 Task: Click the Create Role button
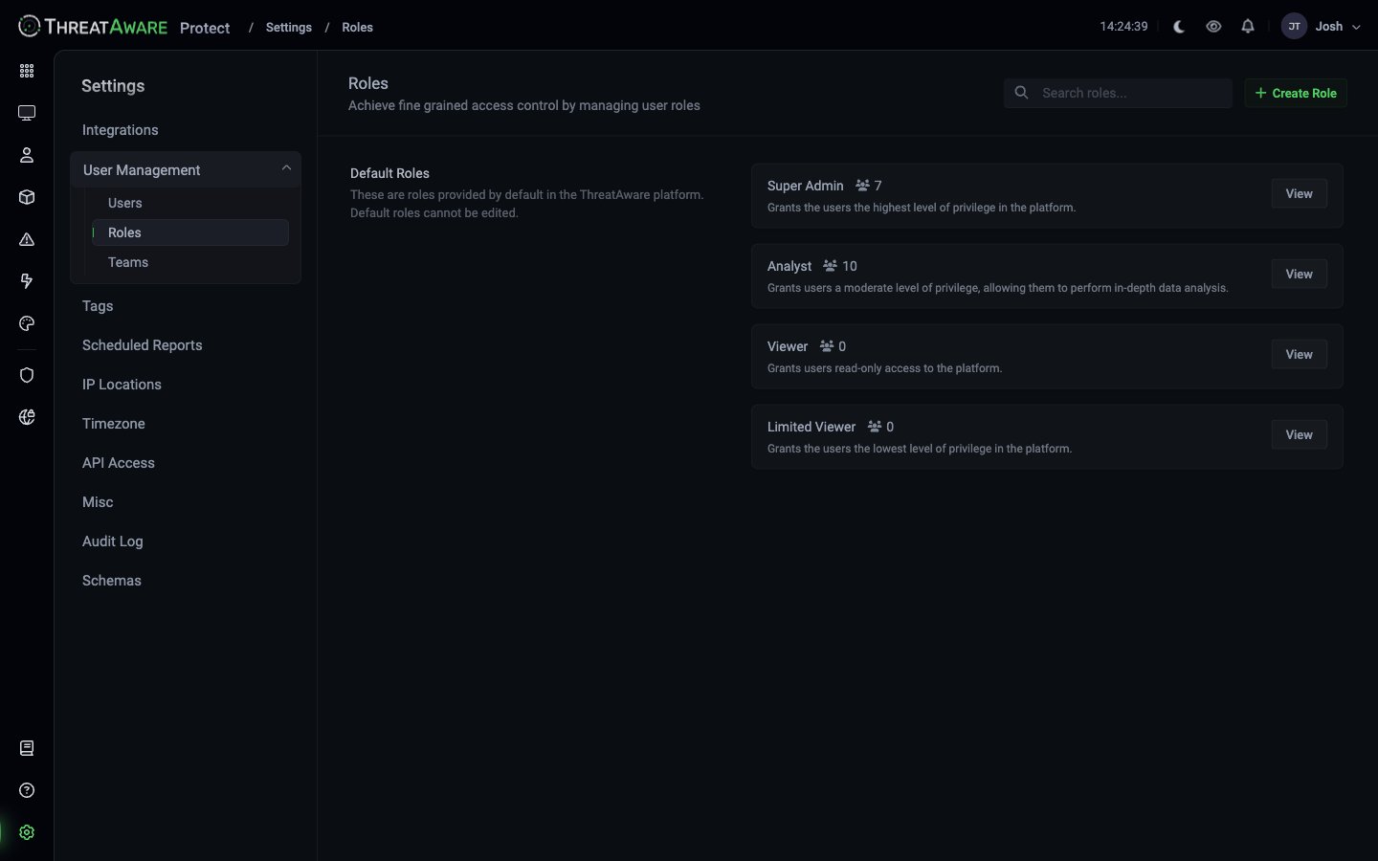pos(1296,93)
